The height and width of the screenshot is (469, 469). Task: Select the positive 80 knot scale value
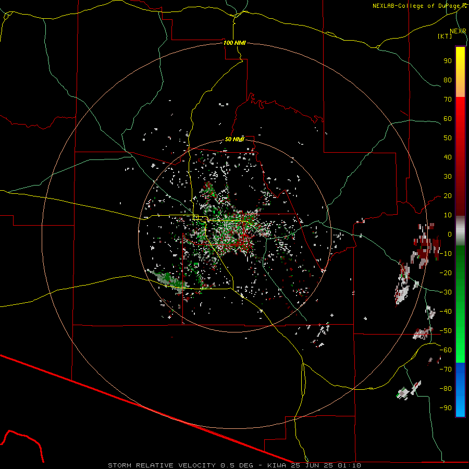coord(448,80)
